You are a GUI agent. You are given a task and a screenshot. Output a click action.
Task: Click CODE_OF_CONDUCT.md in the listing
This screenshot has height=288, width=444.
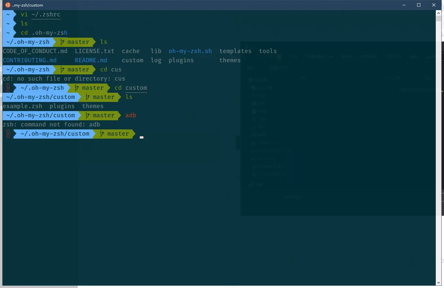point(35,51)
